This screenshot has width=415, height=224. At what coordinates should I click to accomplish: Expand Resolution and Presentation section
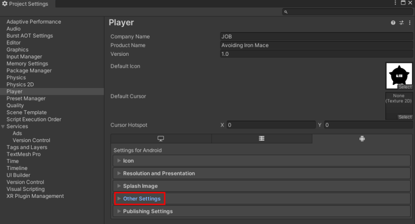tap(262, 173)
